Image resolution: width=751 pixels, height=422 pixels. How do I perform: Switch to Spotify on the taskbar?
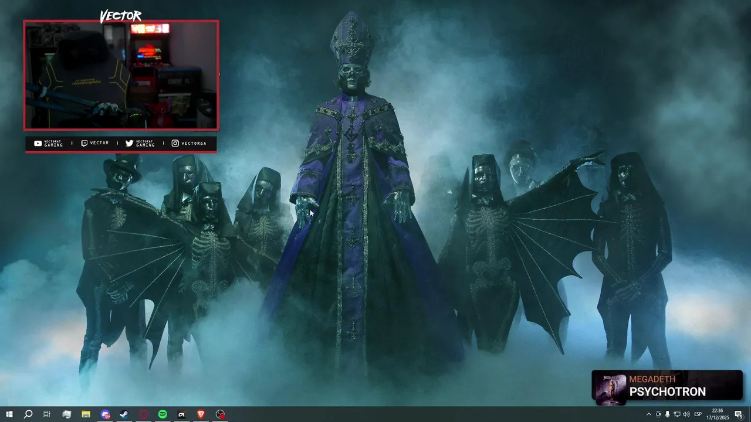coord(163,414)
